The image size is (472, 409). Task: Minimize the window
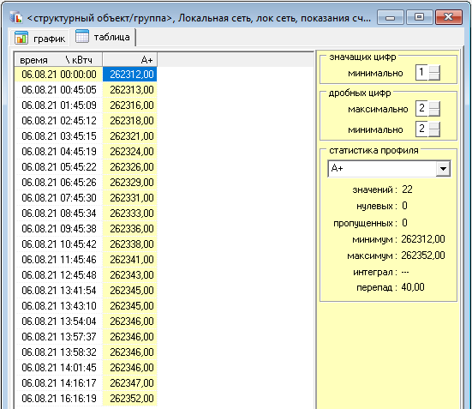coord(390,17)
